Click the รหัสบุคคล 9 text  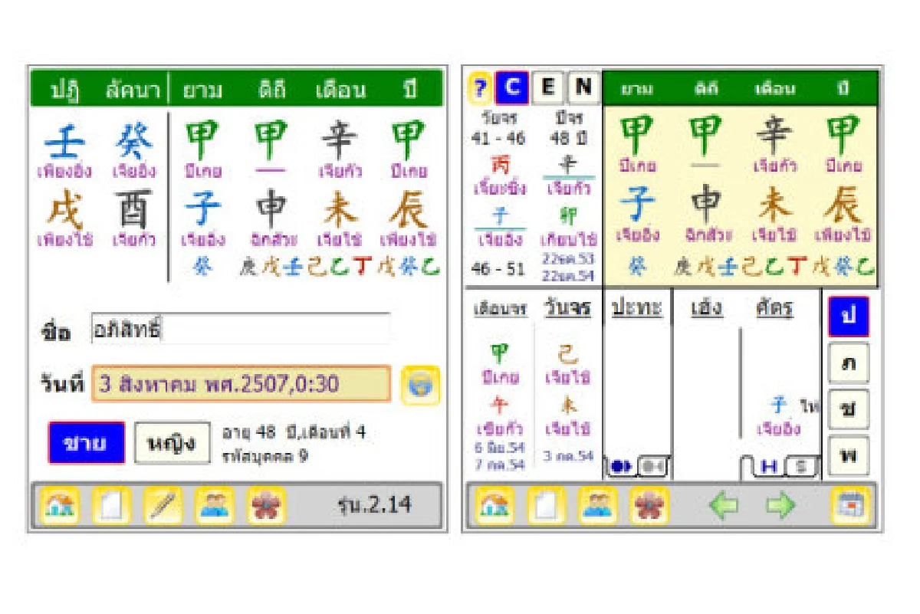coord(265,457)
